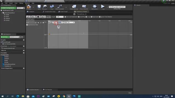Screen dimensions: 175x98
Task: Add an event track to the timeline
Action: point(39,17)
